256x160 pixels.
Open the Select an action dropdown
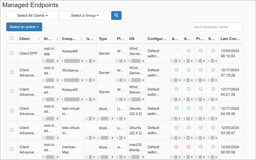pos(24,27)
